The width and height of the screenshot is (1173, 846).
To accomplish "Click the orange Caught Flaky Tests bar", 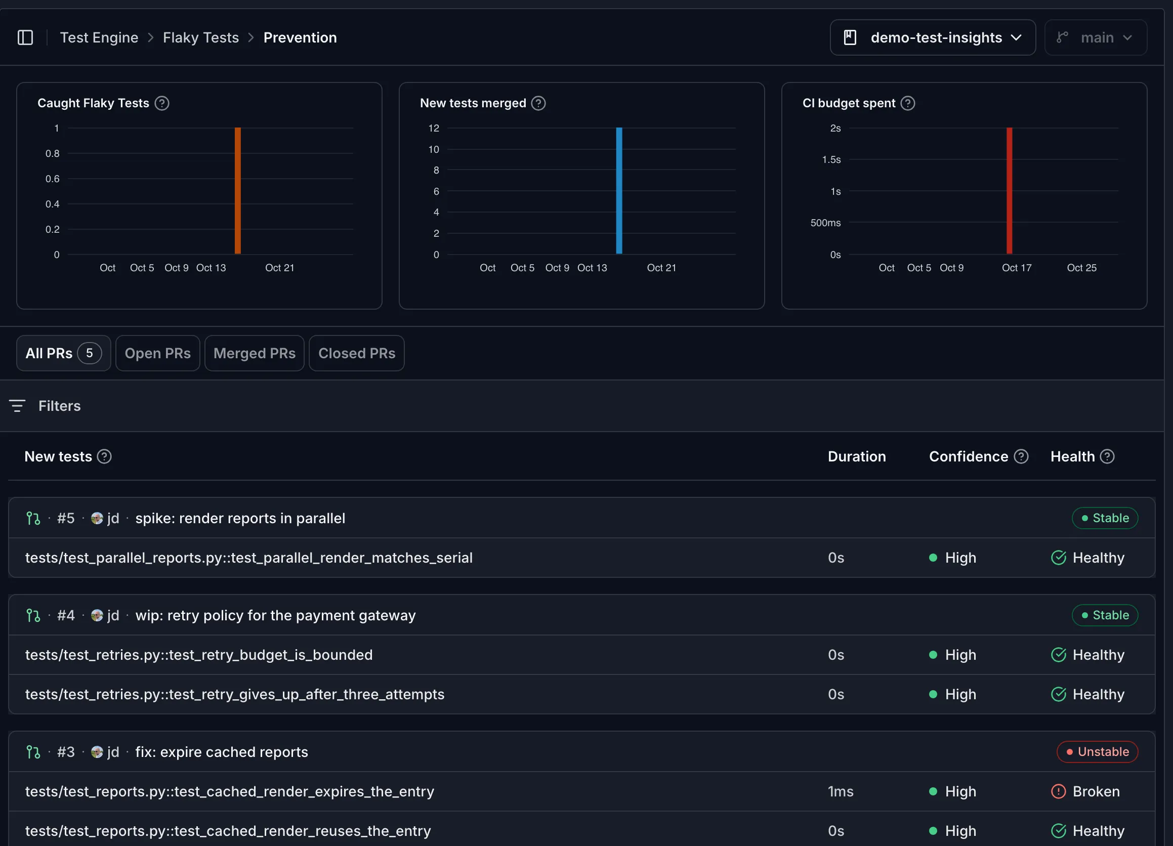I will pyautogui.click(x=238, y=191).
